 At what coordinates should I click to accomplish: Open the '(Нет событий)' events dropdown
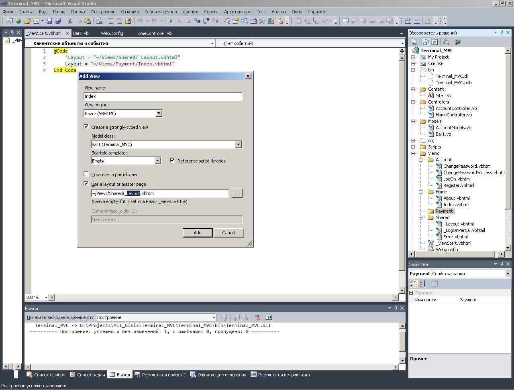coord(402,43)
